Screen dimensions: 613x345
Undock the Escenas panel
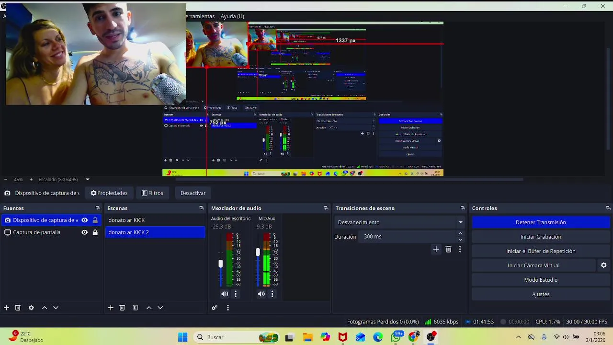click(x=202, y=208)
